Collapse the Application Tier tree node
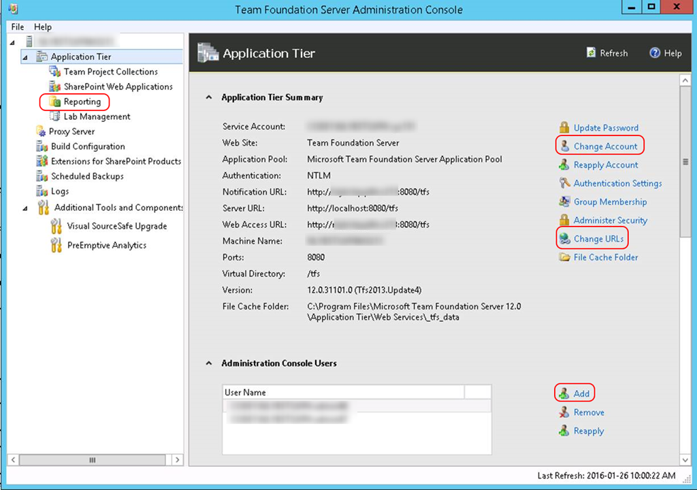Image resolution: width=697 pixels, height=490 pixels. 25,57
